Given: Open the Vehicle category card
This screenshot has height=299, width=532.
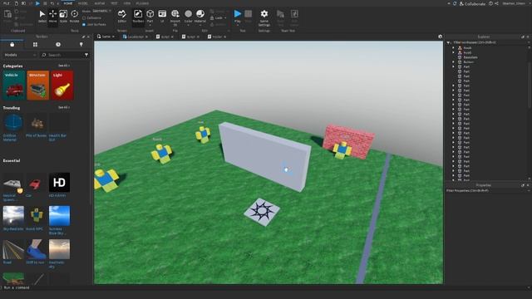Looking at the screenshot, I should tap(13, 85).
